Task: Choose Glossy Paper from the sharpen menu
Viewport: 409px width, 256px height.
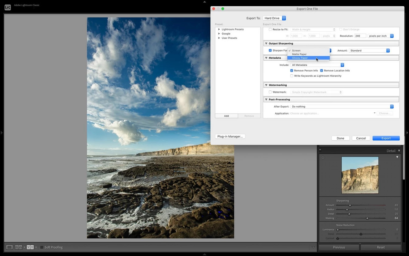Action: coord(309,58)
